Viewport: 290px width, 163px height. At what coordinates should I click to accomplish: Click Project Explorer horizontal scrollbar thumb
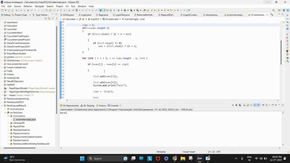coord(19,148)
